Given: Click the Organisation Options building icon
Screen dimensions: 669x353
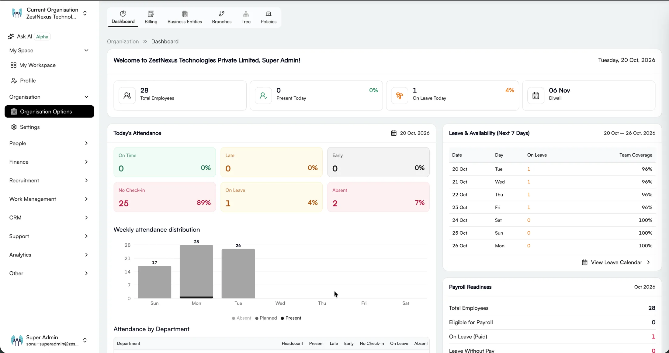Looking at the screenshot, I should pyautogui.click(x=14, y=112).
